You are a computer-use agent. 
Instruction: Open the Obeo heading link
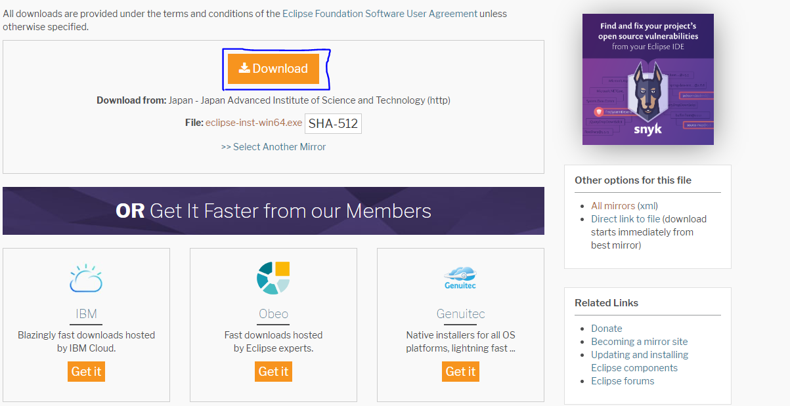(x=273, y=314)
